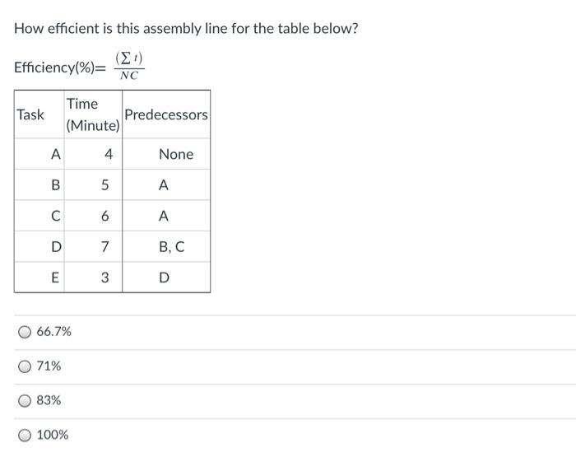Click the "None" predecessor cell
Viewport: 576px width, 471px height.
point(175,154)
